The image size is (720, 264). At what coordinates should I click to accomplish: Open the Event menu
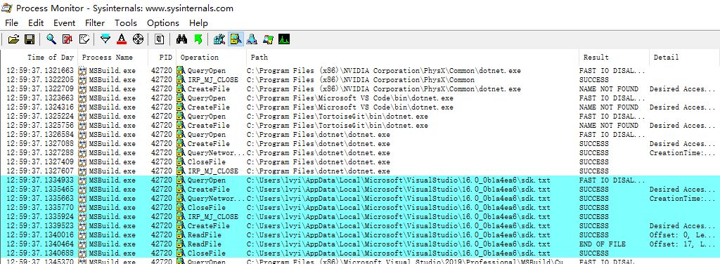click(x=64, y=23)
